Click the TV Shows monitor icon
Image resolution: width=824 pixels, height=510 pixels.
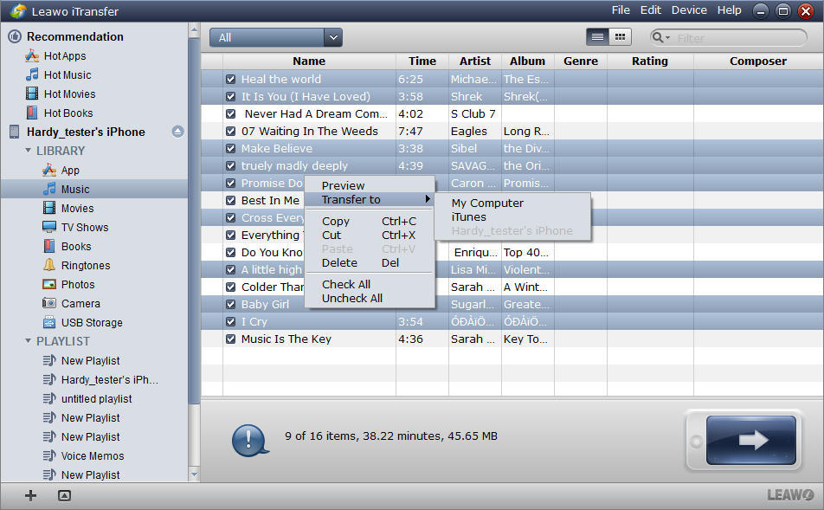tap(49, 227)
